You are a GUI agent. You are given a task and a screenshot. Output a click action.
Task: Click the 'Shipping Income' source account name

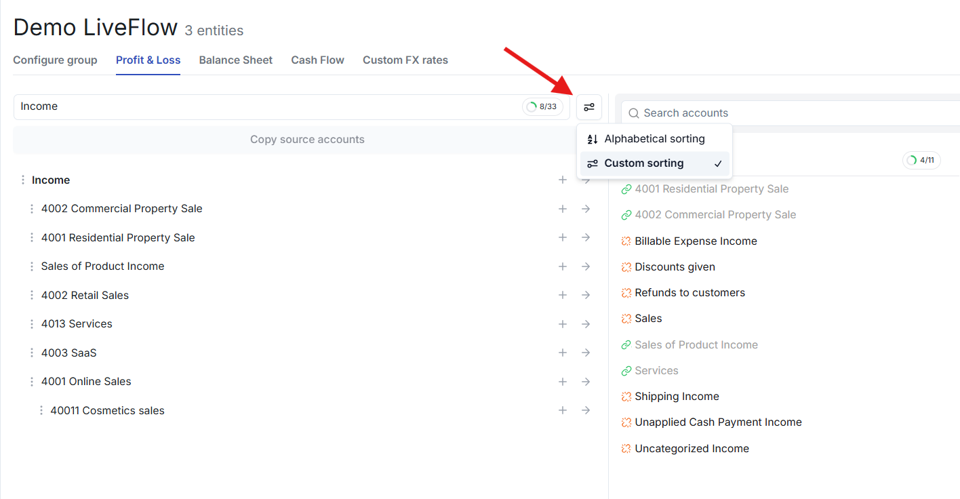[x=677, y=397]
